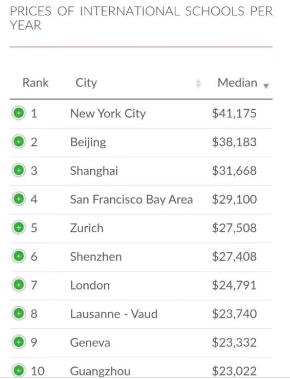290x379 pixels.
Task: Click the green plus icon beside Geneva
Action: tap(19, 342)
